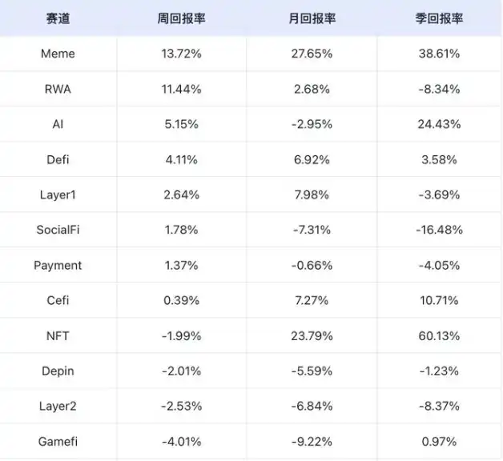Viewport: 503px width, 461px height.
Task: Select NFT quarterly return 60.13%
Action: (x=439, y=335)
